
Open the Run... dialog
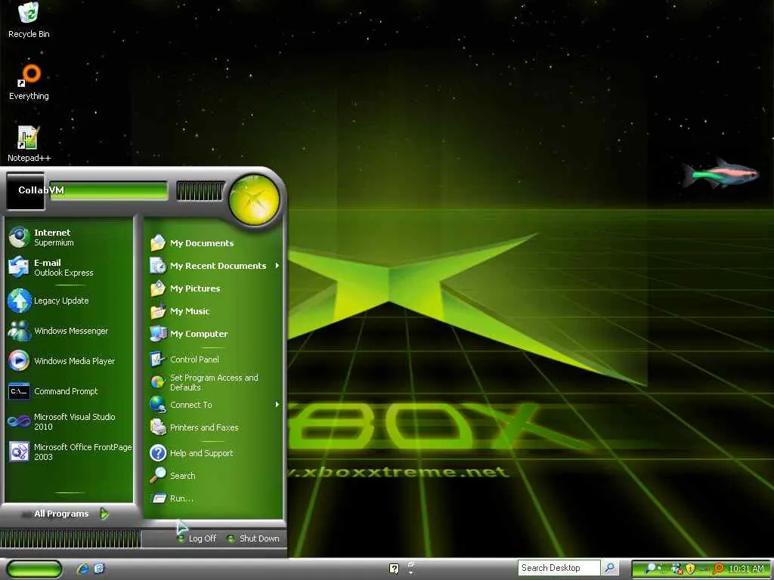214,498
